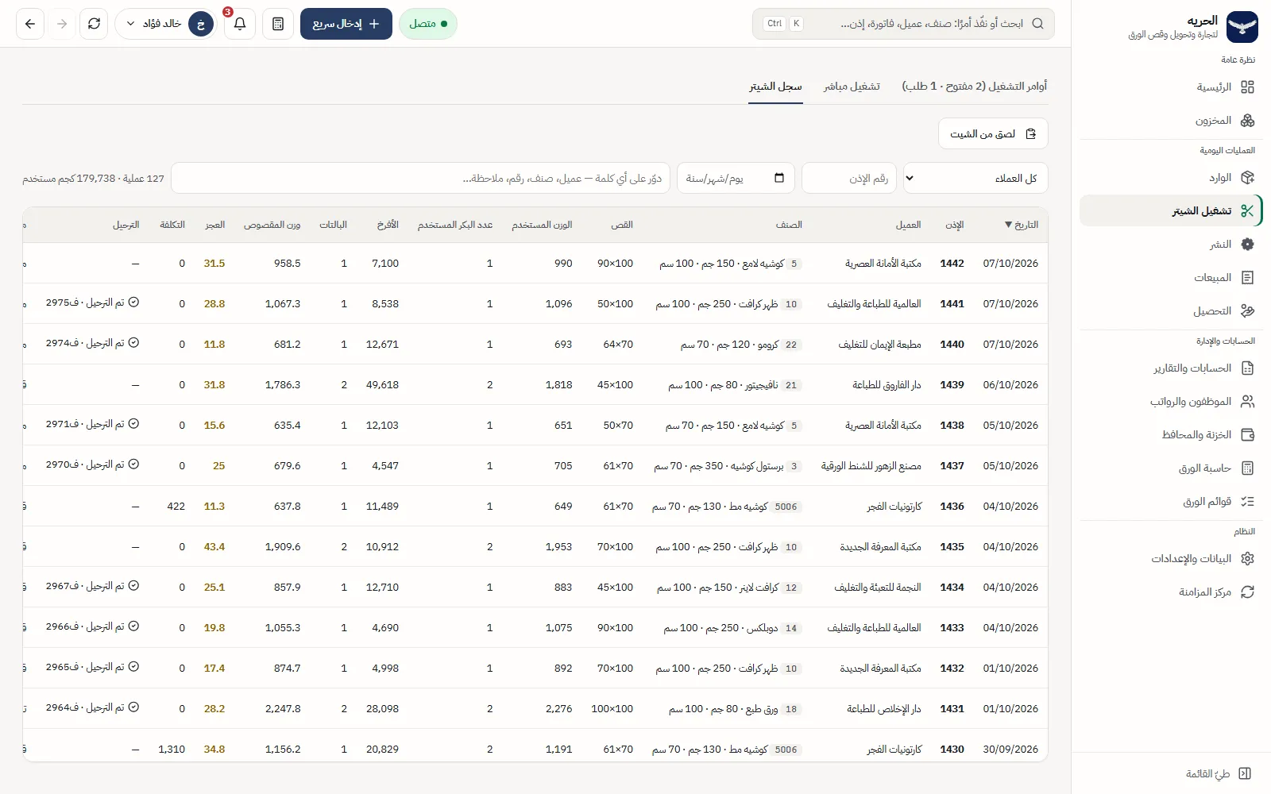Switch to تشغيل مباشر tab

(x=852, y=86)
